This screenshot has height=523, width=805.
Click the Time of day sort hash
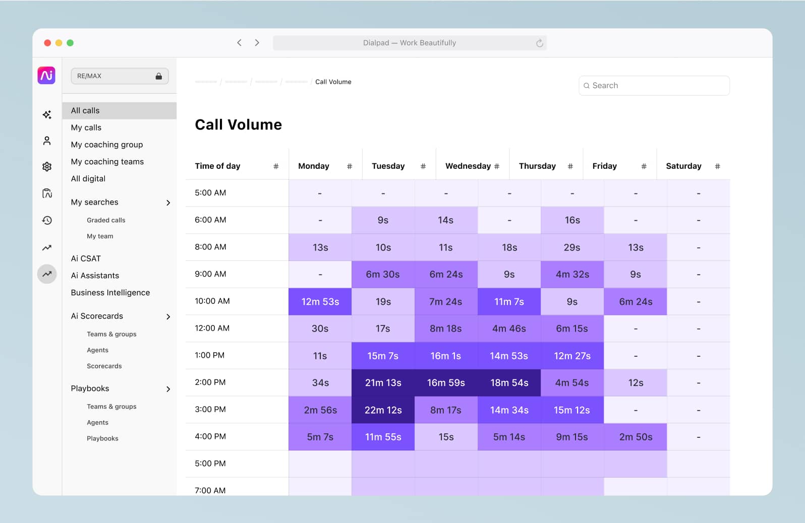click(x=276, y=166)
